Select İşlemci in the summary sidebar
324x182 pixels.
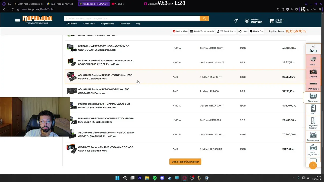[313, 61]
